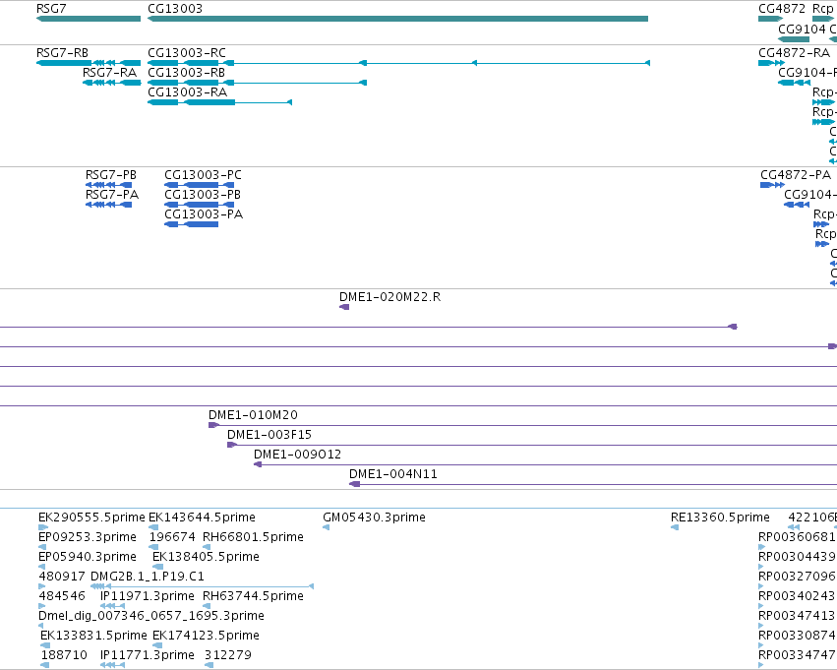The image size is (837, 670).
Task: Click EST EK133831.5prime
Action: click(x=45, y=645)
